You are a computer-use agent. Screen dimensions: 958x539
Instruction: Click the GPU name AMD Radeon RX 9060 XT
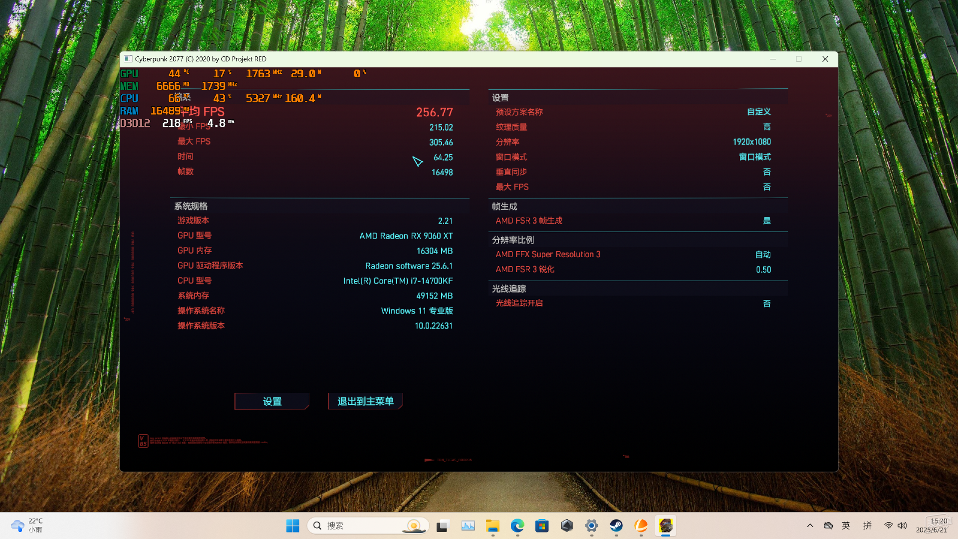pos(406,236)
